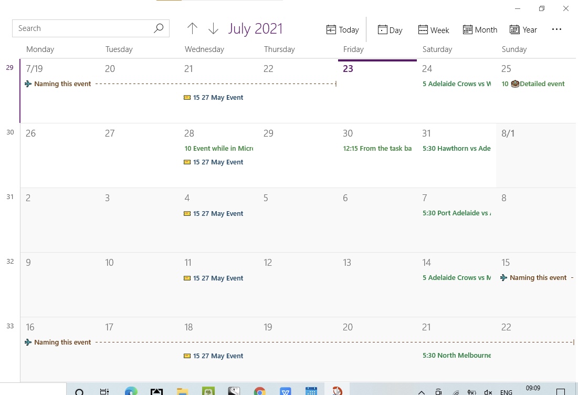
Task: Go to next month with down arrow
Action: tap(213, 28)
